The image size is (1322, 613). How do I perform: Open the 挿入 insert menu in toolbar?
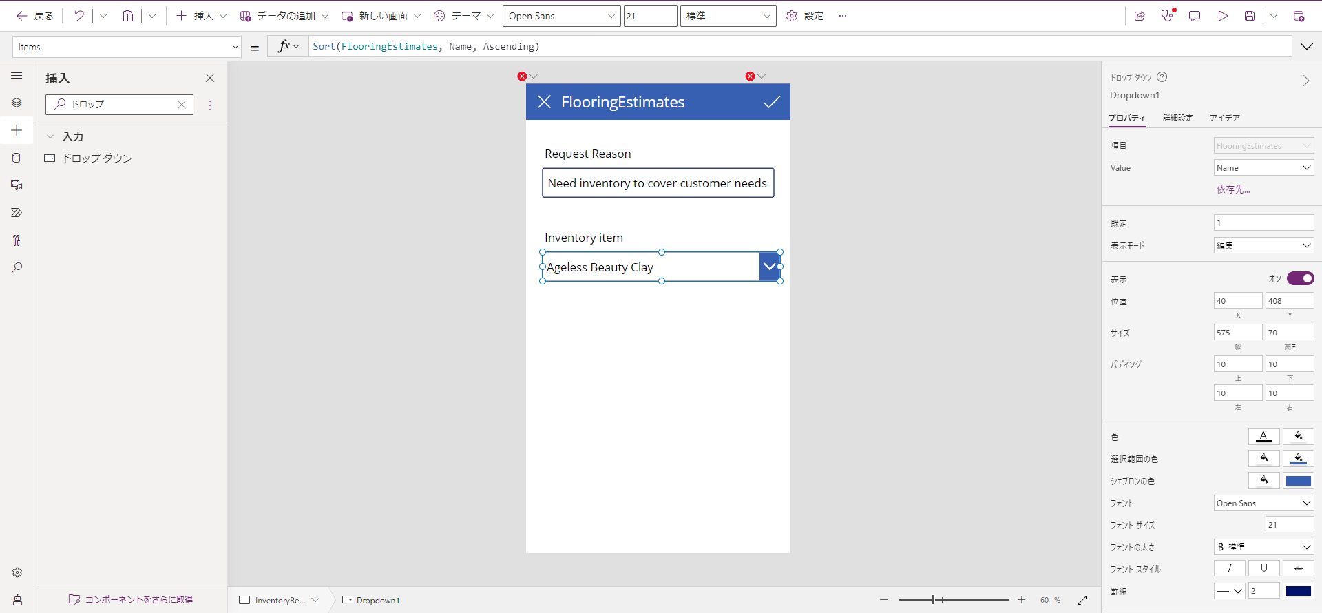coord(201,16)
